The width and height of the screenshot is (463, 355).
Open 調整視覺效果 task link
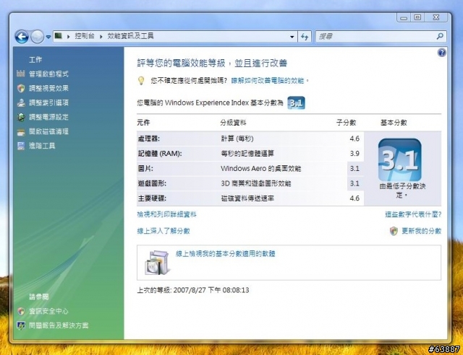[48, 88]
